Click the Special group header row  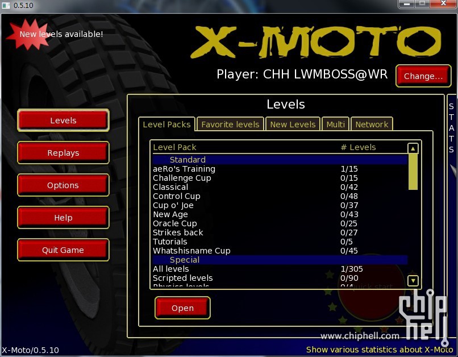280,260
